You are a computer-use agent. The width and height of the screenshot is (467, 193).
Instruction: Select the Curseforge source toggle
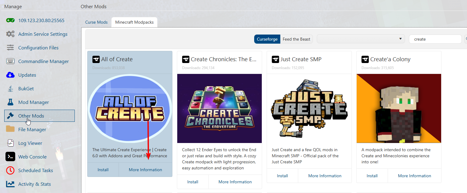tap(267, 39)
